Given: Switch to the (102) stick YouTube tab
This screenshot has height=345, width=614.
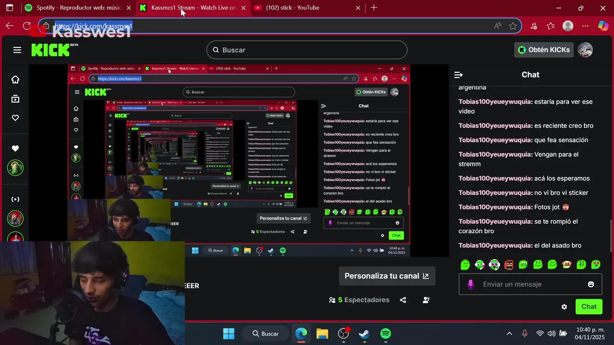Looking at the screenshot, I should [x=307, y=8].
